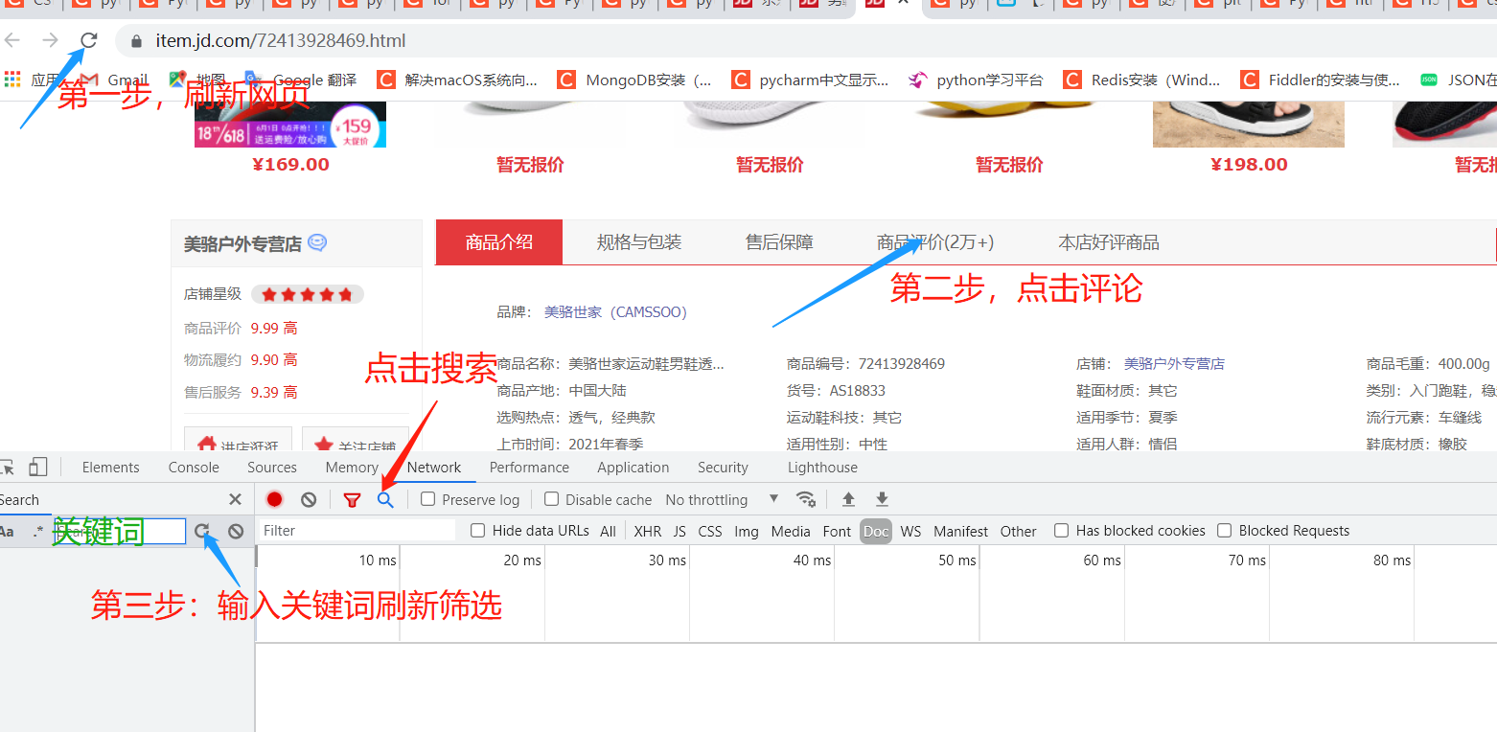Click inside the network Filter text field
The width and height of the screenshot is (1497, 732).
(x=357, y=531)
